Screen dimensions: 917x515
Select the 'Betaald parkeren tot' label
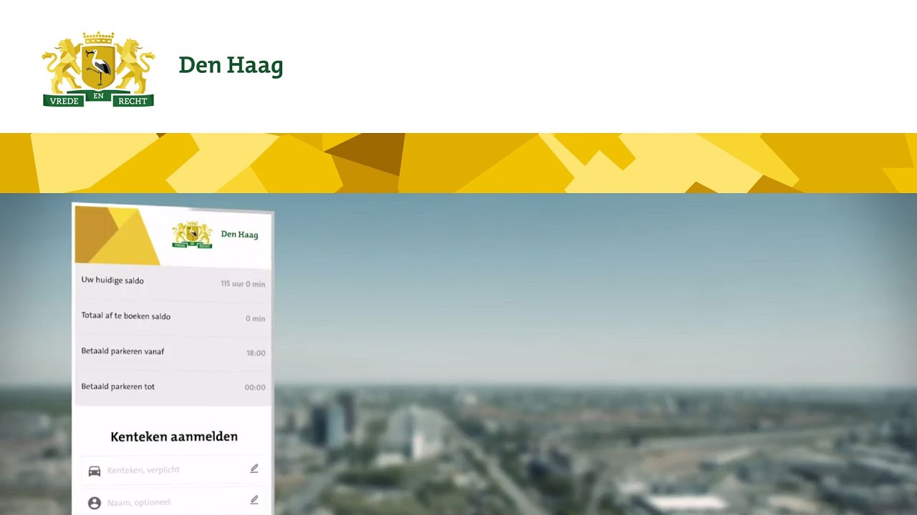click(x=117, y=386)
